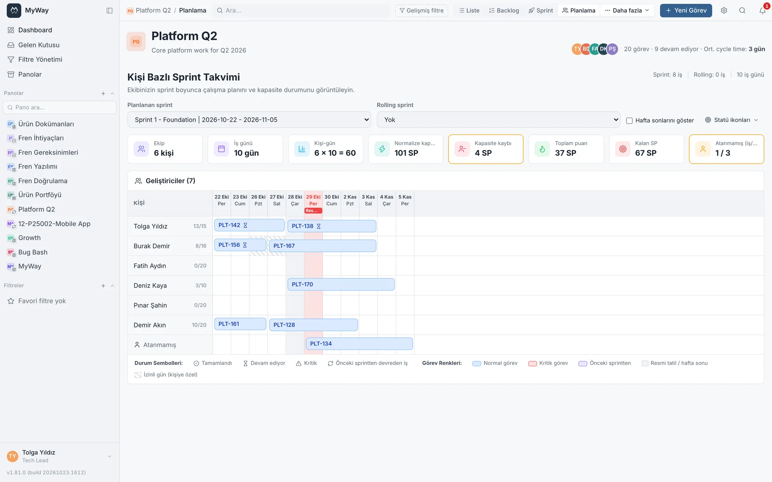This screenshot has width=772, height=482.
Task: Select the Planlama view tab
Action: point(579,10)
